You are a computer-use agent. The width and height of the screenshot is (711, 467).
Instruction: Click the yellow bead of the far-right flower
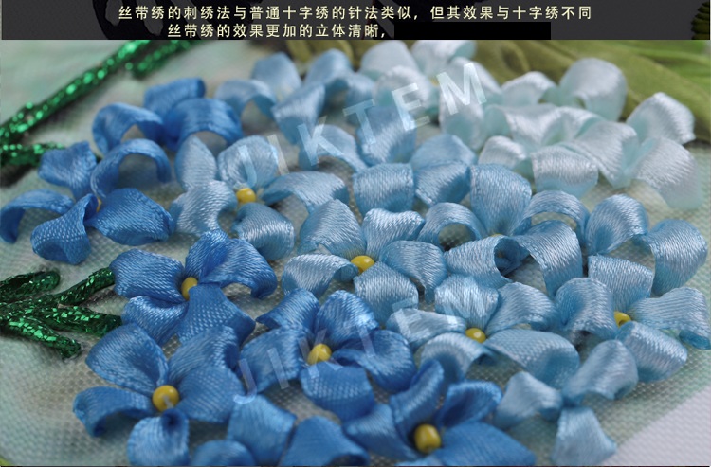pyautogui.click(x=622, y=318)
